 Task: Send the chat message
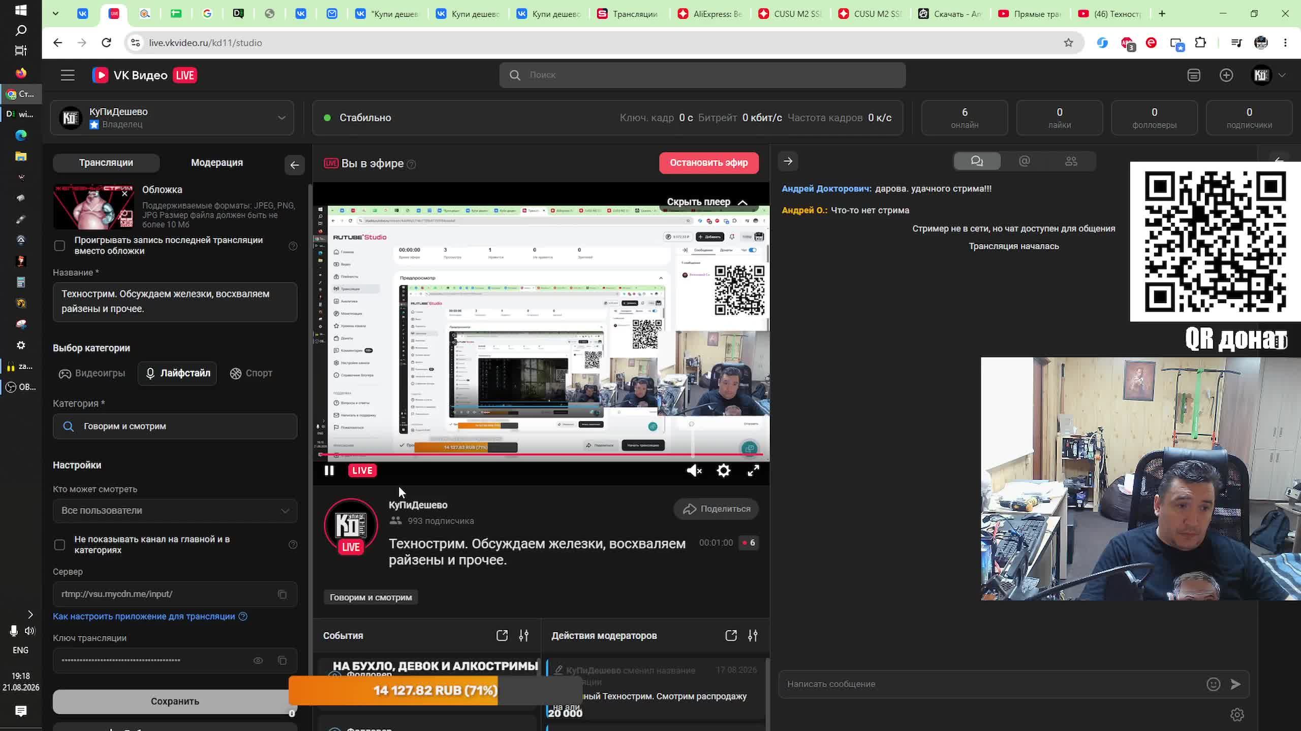pos(1235,684)
